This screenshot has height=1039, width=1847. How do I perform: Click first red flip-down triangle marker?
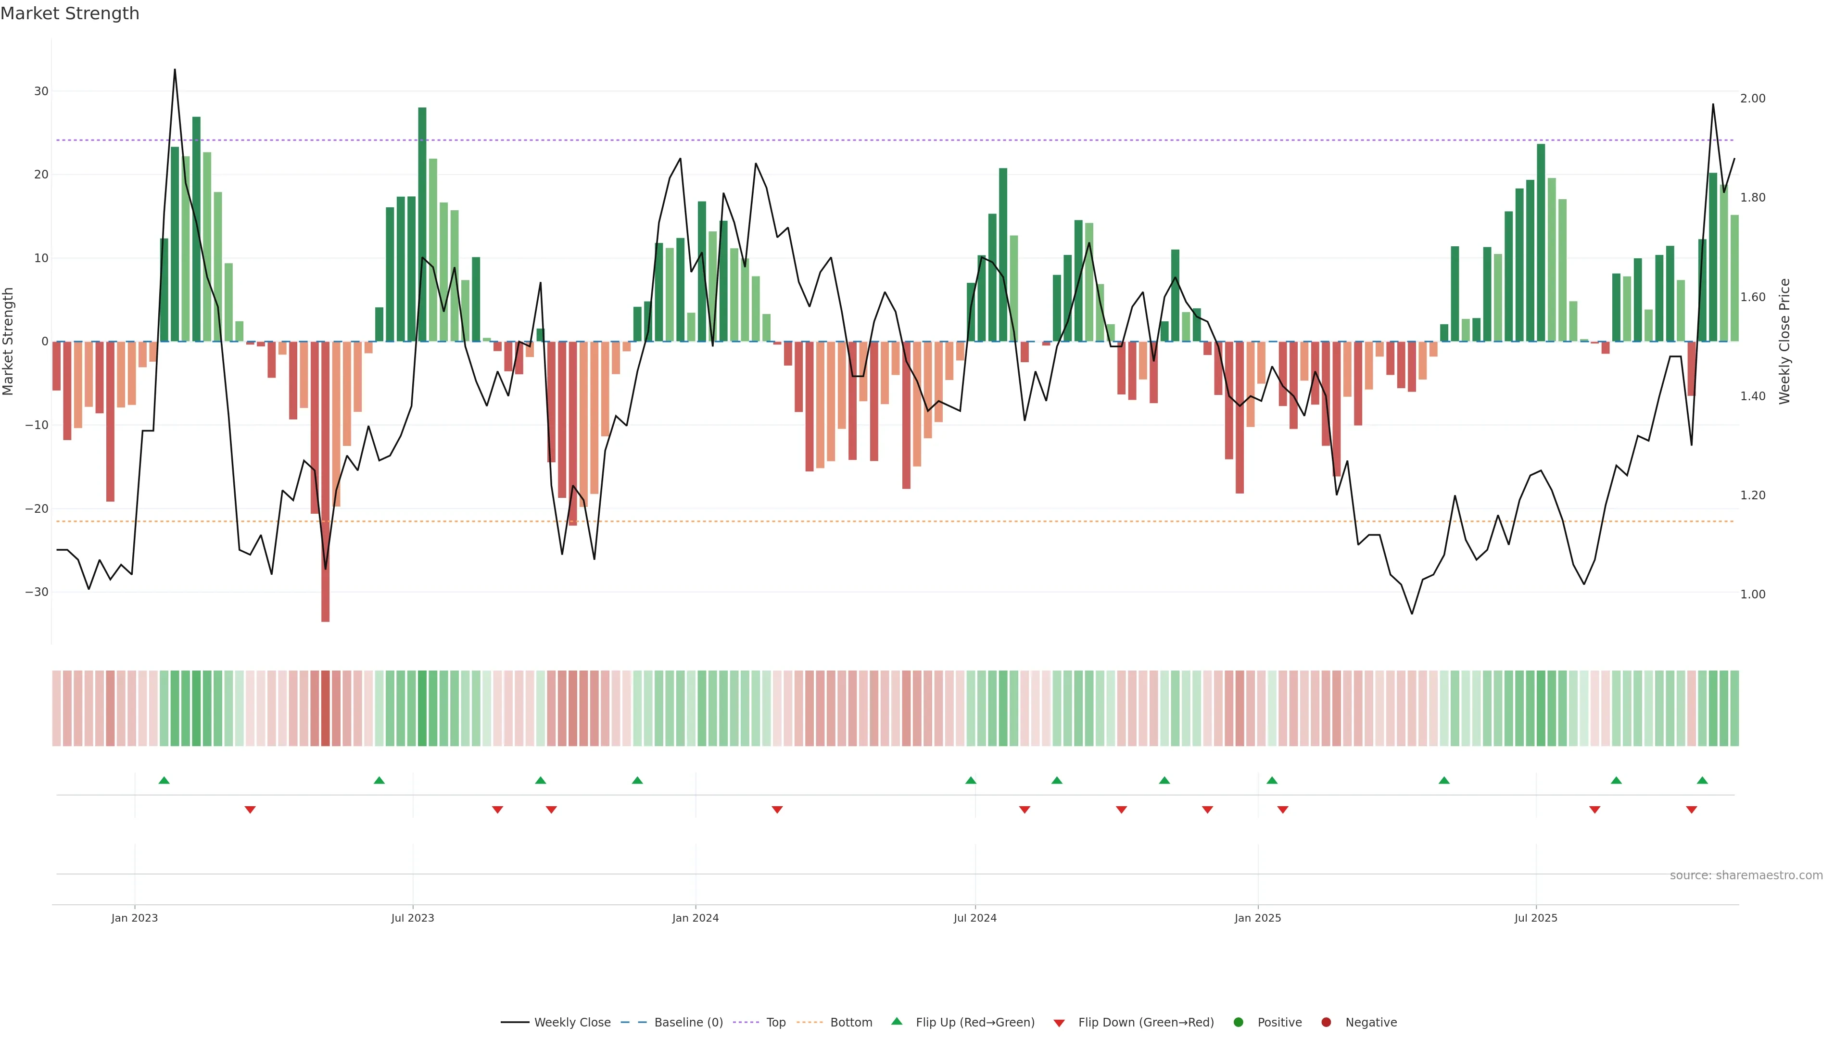[x=250, y=810]
